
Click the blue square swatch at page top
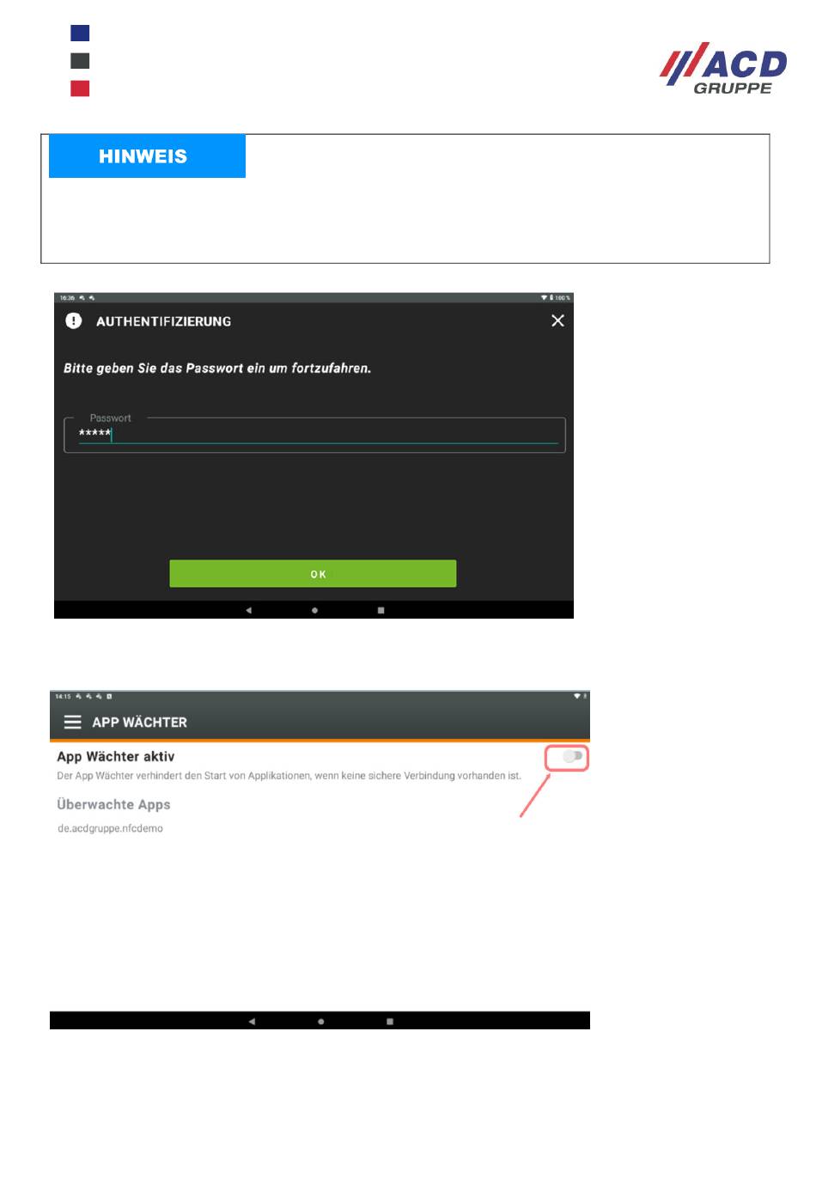[x=80, y=34]
